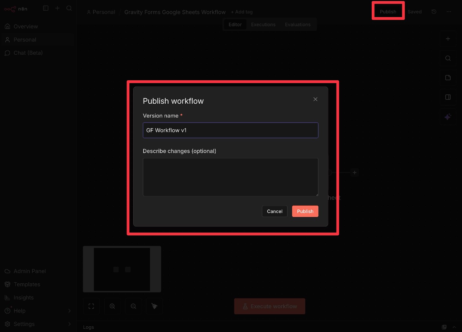
Task: Open the AI assistant panel
Action: pyautogui.click(x=448, y=117)
